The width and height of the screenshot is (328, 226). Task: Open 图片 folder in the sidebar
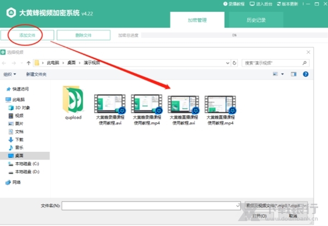[16, 124]
